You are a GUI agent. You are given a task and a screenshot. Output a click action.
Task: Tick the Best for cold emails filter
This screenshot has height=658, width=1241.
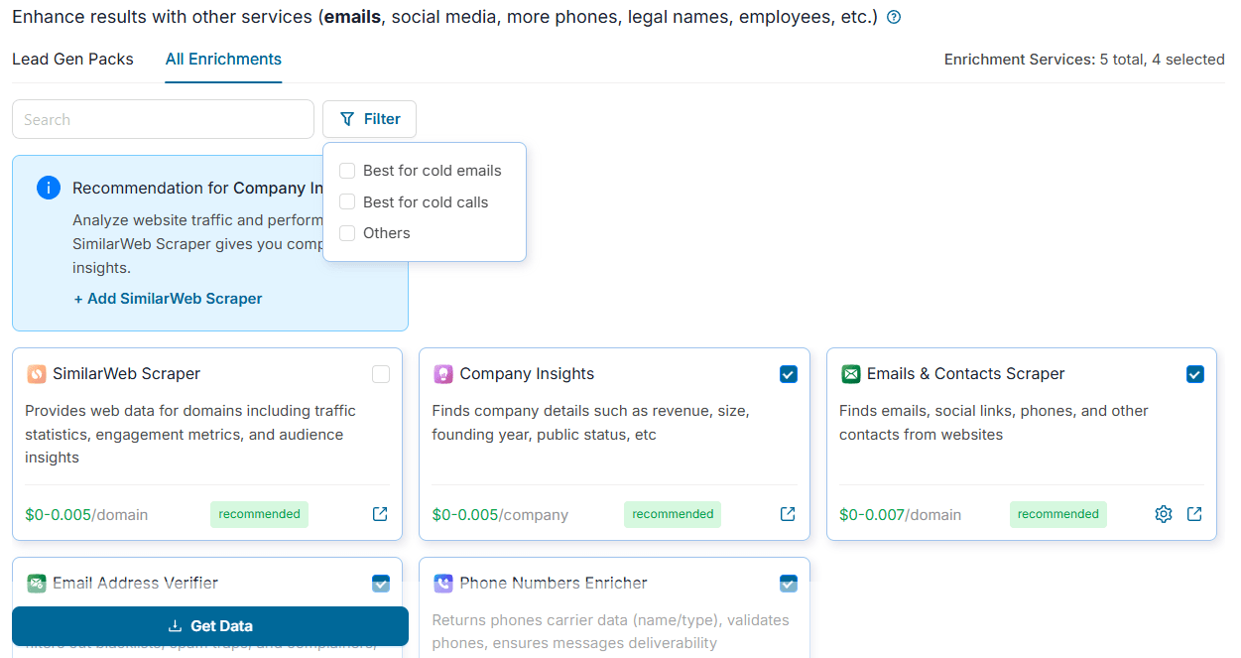click(x=347, y=171)
